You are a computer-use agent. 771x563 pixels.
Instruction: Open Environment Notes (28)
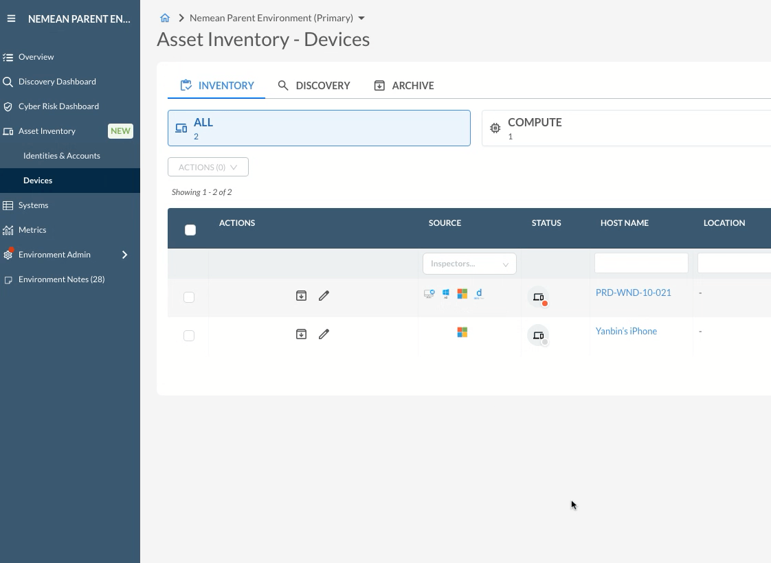61,279
